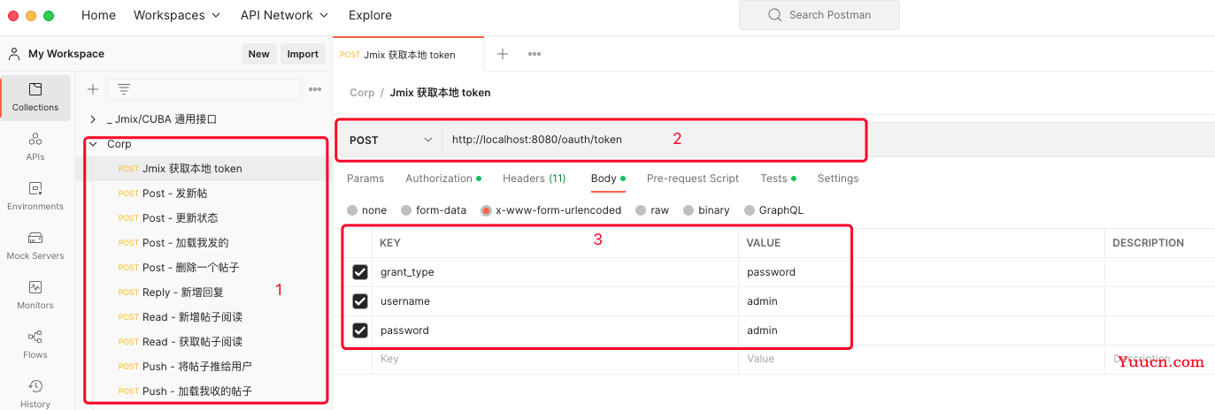
Task: Open the Flows sidebar panel
Action: point(35,345)
